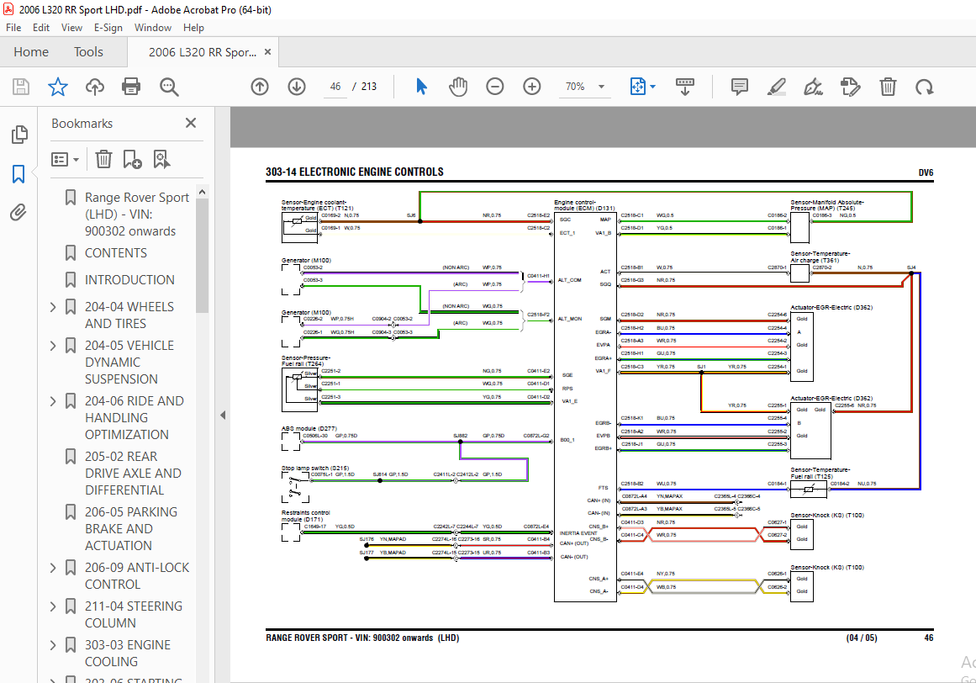Find the current bookmark
The height and width of the screenshot is (683, 976).
coord(162,159)
